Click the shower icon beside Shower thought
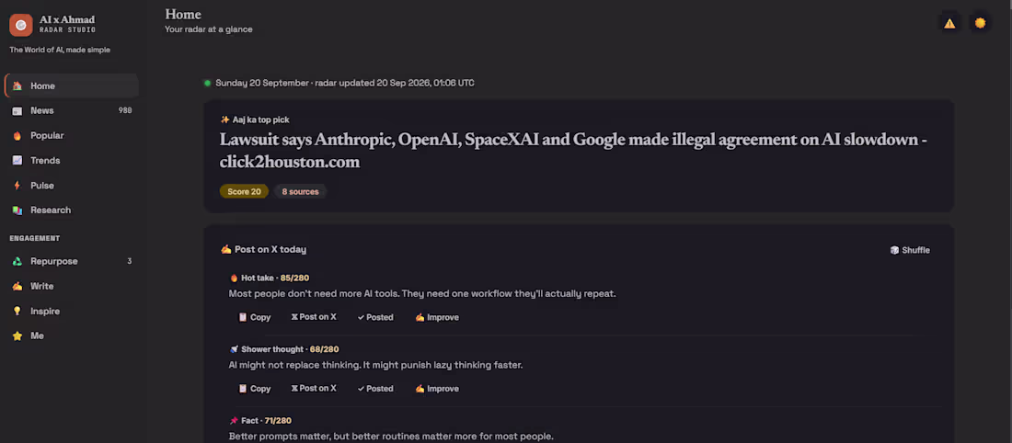 click(x=234, y=349)
